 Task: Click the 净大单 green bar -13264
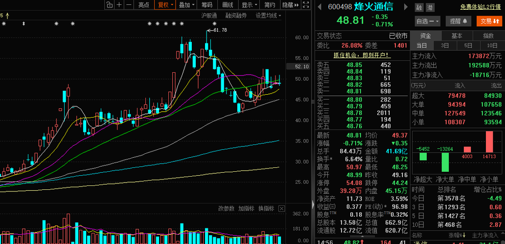click(445, 162)
